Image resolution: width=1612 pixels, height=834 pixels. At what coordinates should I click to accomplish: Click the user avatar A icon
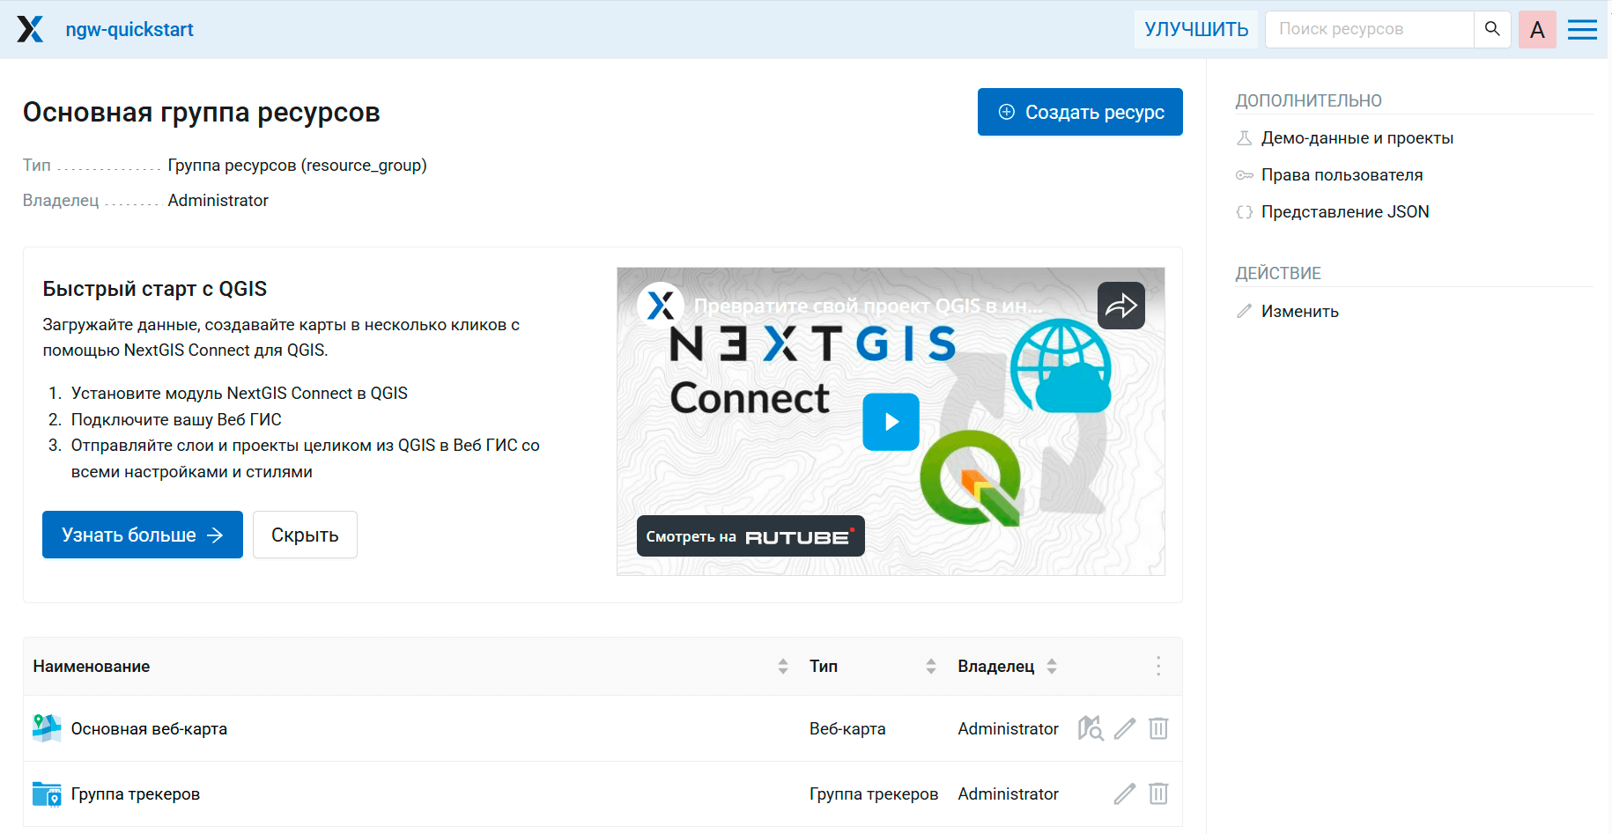(x=1537, y=30)
